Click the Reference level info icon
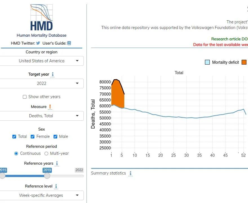Image resolution: width=248 pixels, height=203 pixels. (56, 186)
